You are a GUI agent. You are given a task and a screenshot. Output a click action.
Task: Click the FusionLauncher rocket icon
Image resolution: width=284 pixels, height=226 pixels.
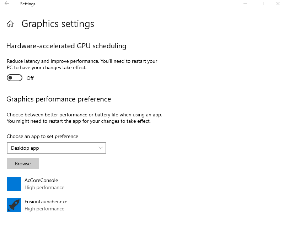[x=14, y=205]
